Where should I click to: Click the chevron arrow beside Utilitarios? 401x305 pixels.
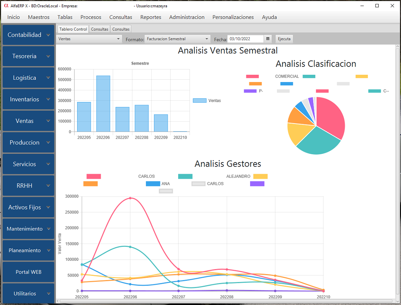point(48,294)
